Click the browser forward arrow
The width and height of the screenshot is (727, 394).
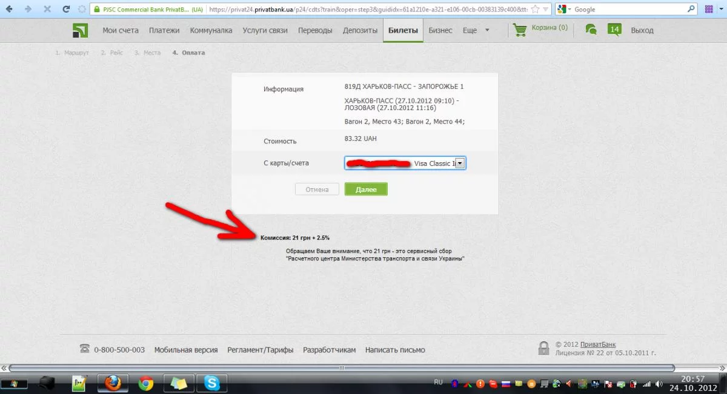(x=28, y=10)
